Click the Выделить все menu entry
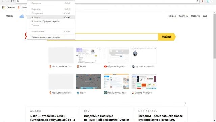Image resolution: width=216 pixels, height=122 pixels. pos(51,32)
